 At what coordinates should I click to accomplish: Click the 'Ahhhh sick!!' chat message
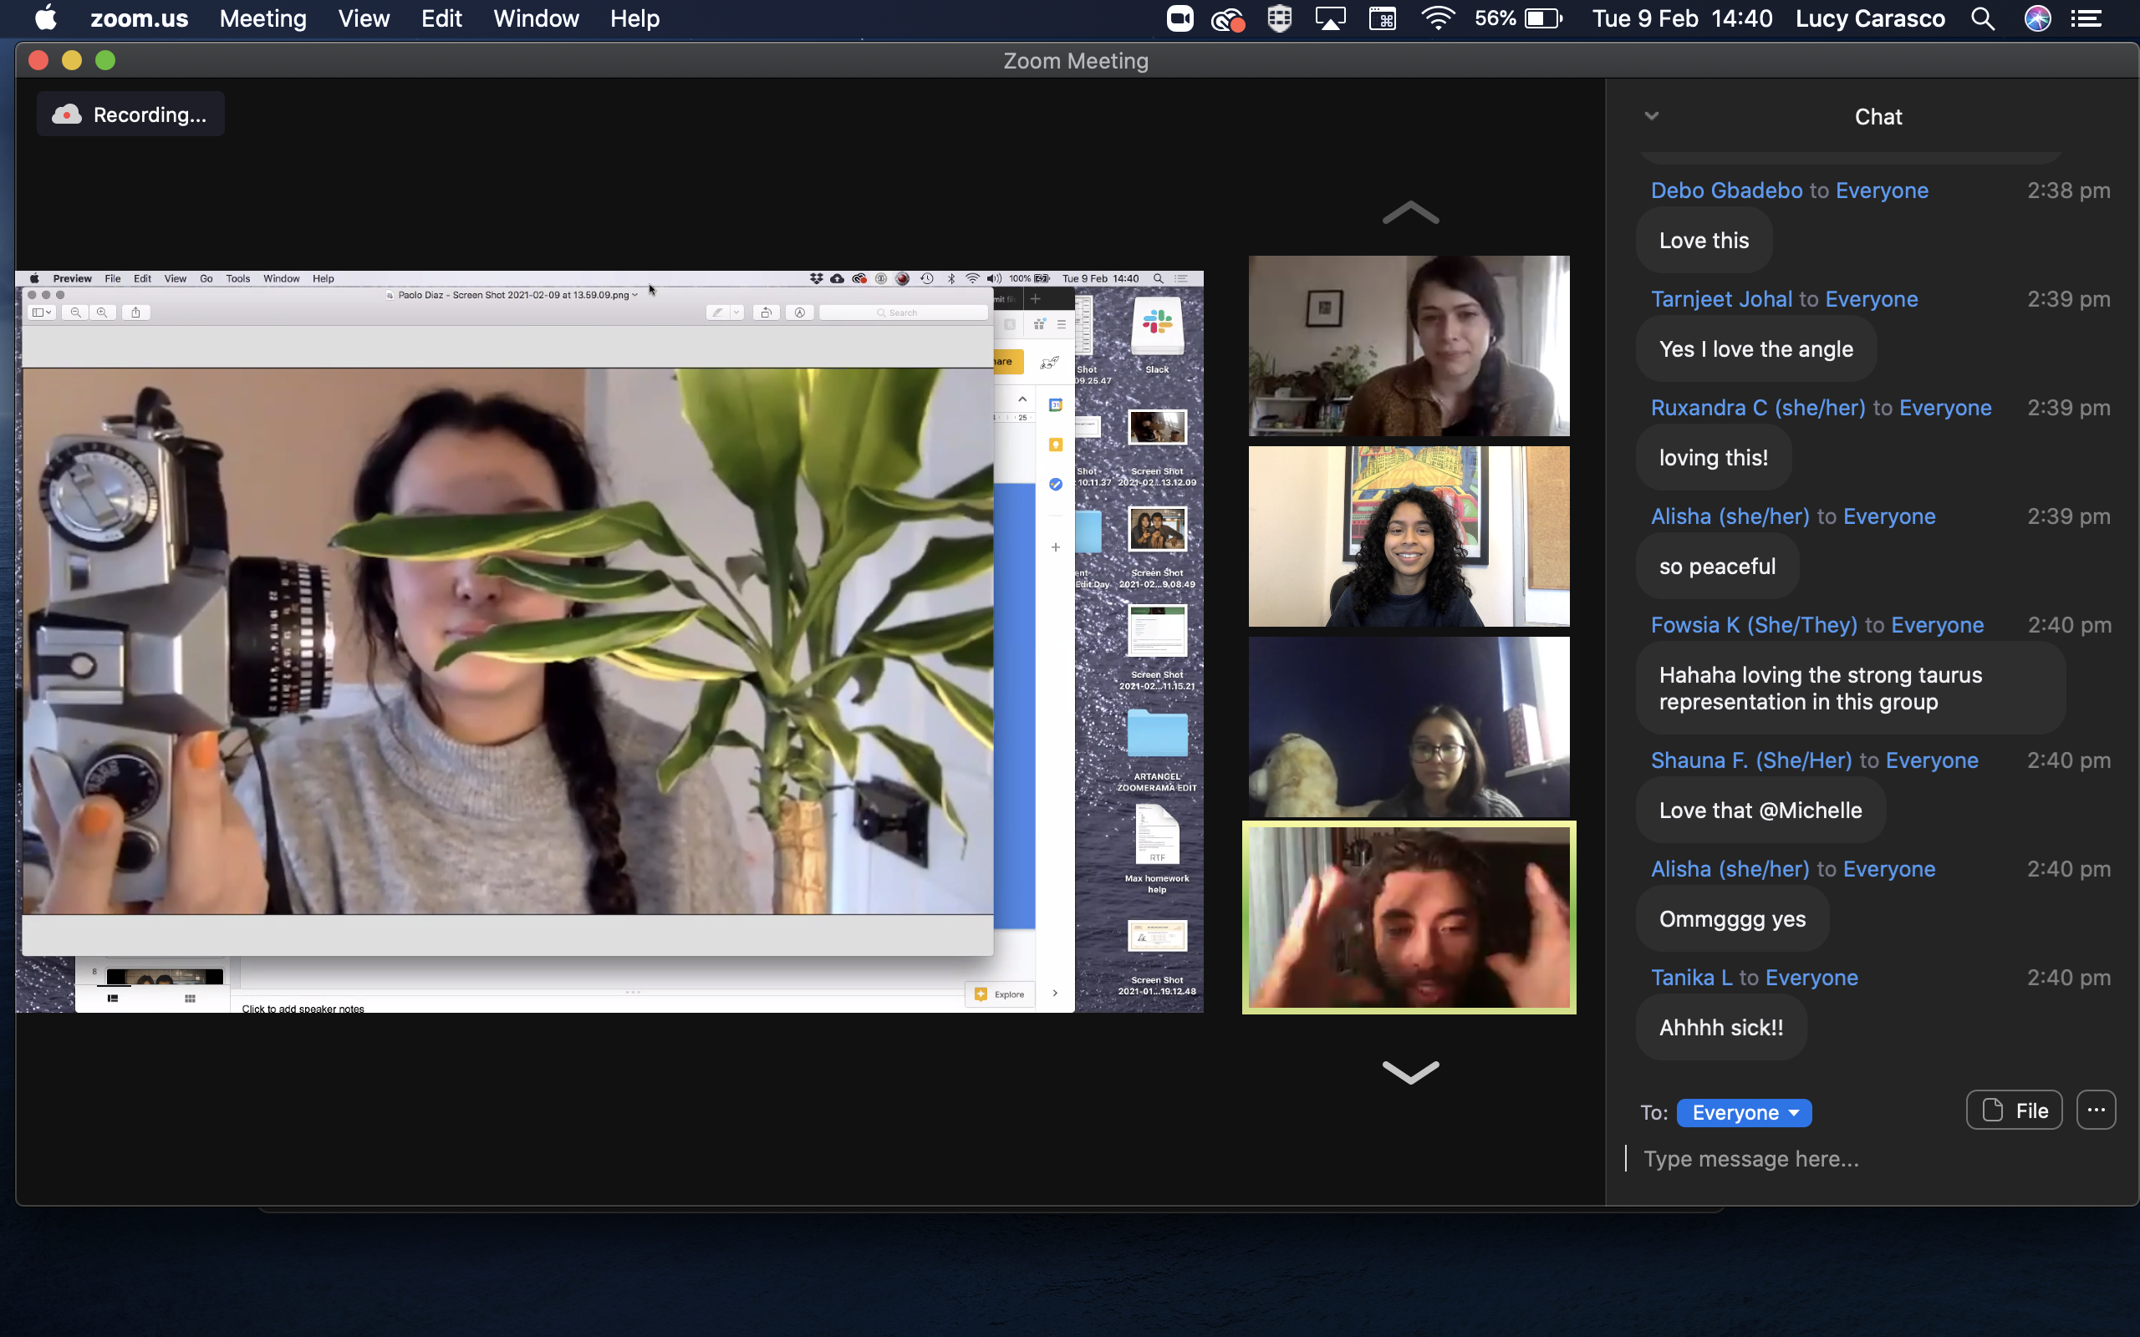tap(1721, 1029)
